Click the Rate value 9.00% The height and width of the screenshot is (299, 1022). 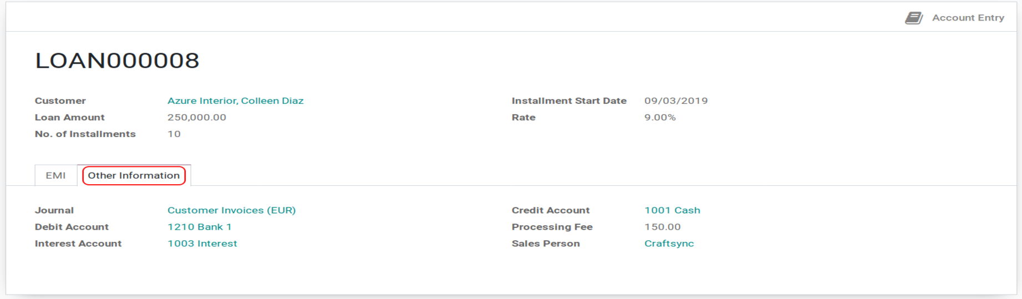click(x=659, y=118)
